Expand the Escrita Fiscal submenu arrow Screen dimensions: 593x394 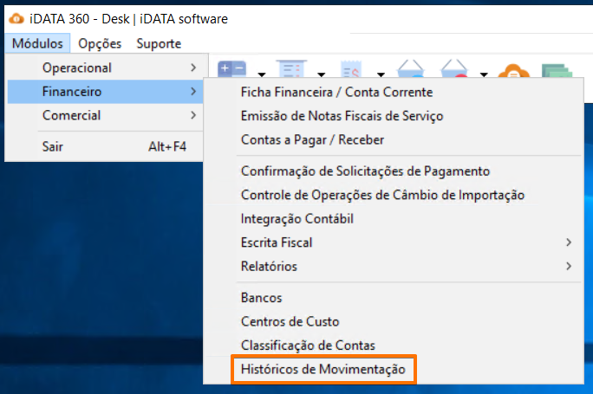click(x=569, y=242)
